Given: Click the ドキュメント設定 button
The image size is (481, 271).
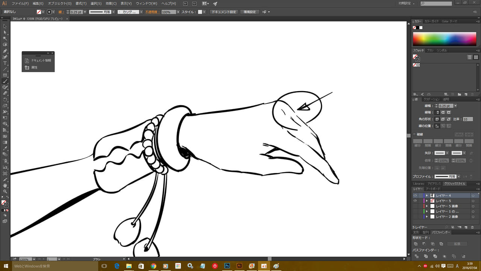Looking at the screenshot, I should [224, 12].
